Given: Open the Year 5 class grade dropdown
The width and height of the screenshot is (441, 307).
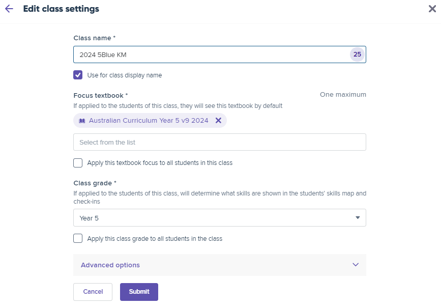Looking at the screenshot, I should (220, 218).
